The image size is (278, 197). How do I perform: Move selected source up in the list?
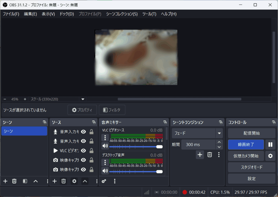84,181
